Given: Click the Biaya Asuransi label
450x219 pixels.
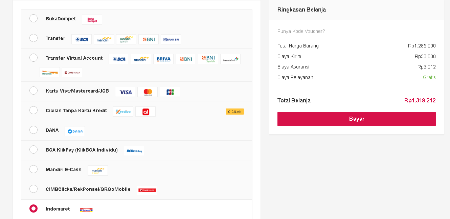Looking at the screenshot, I should point(293,67).
